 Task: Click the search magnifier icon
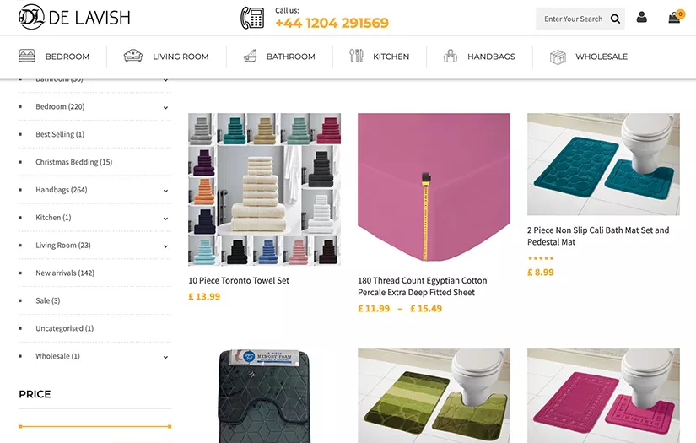615,19
